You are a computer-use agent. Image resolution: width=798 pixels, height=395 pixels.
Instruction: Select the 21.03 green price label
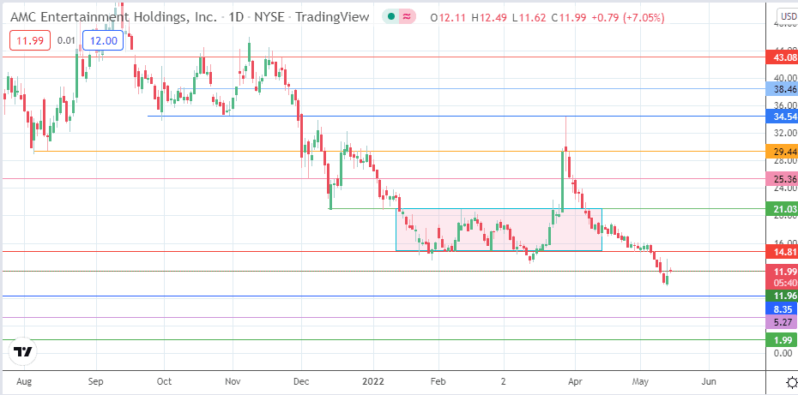pyautogui.click(x=782, y=209)
